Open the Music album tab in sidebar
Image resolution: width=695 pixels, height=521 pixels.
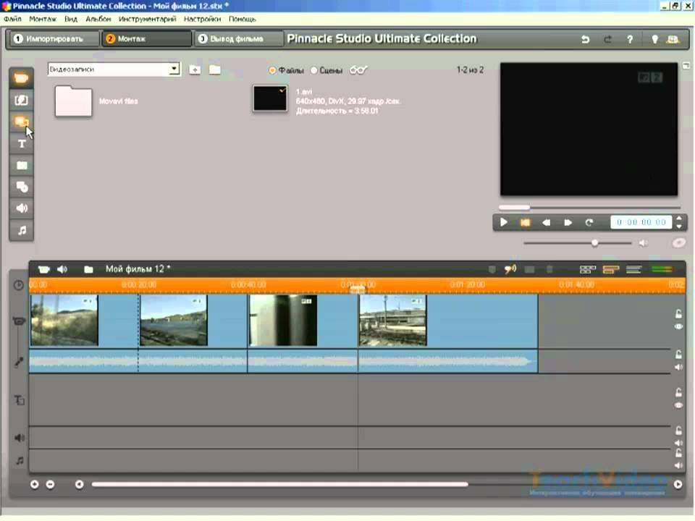tap(21, 230)
